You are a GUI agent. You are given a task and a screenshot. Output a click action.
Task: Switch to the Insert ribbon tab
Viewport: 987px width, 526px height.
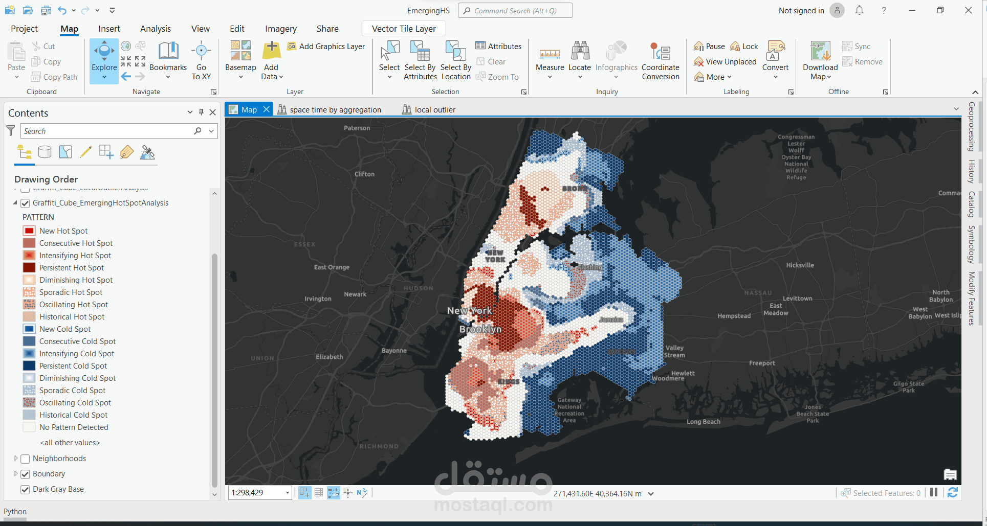pyautogui.click(x=109, y=29)
